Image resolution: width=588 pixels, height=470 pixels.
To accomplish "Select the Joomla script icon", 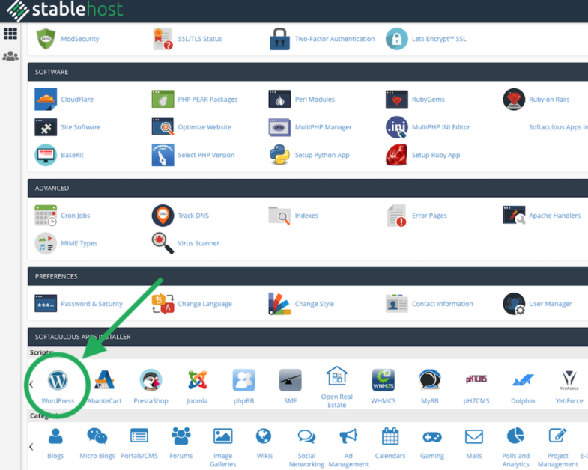I will 197,381.
